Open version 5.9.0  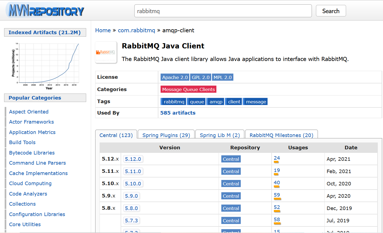tap(131, 196)
